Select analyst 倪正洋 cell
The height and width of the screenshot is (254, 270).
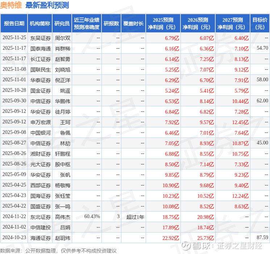coord(62,80)
